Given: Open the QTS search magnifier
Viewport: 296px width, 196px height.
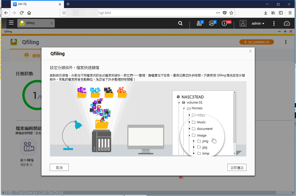Looking at the screenshot, I should point(180,23).
